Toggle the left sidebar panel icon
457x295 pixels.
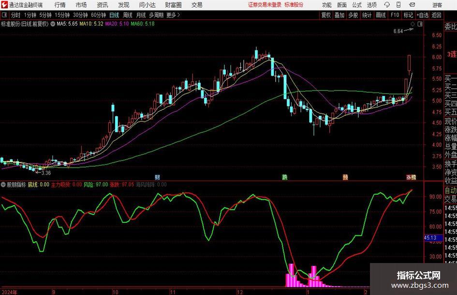(4, 15)
